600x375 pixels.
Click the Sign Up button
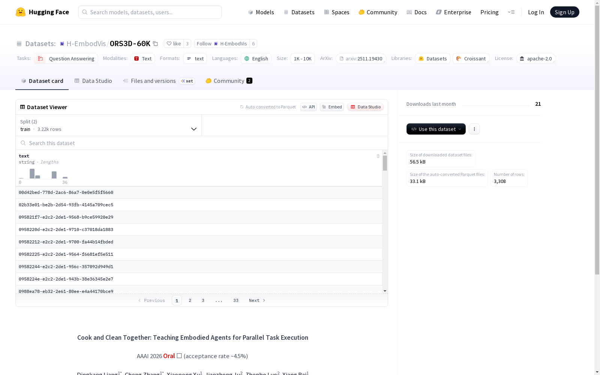click(x=564, y=12)
